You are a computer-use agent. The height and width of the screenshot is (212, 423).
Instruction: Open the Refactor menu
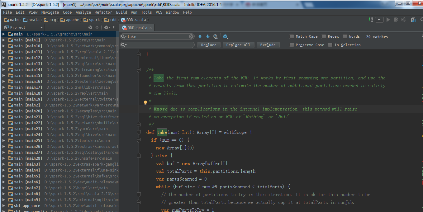pos(103,12)
